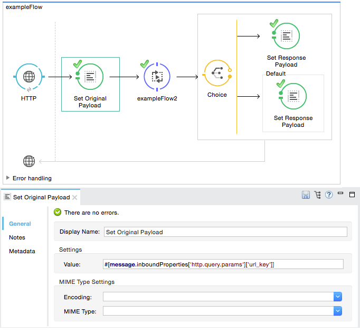
Task: Maximize the properties panel
Action: [353, 195]
